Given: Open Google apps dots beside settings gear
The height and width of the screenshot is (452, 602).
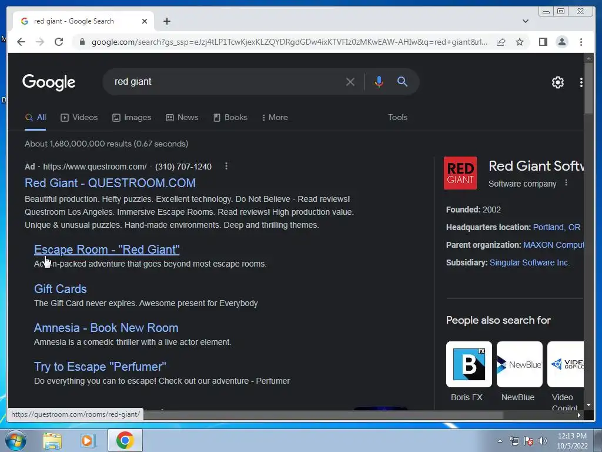Looking at the screenshot, I should (581, 82).
